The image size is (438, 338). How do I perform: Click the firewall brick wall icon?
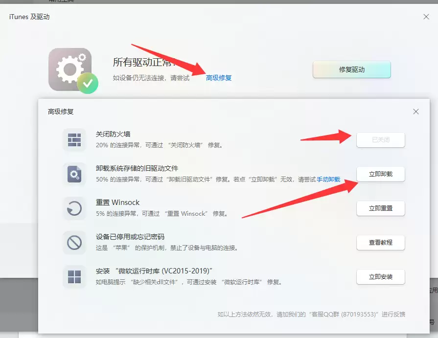74,139
